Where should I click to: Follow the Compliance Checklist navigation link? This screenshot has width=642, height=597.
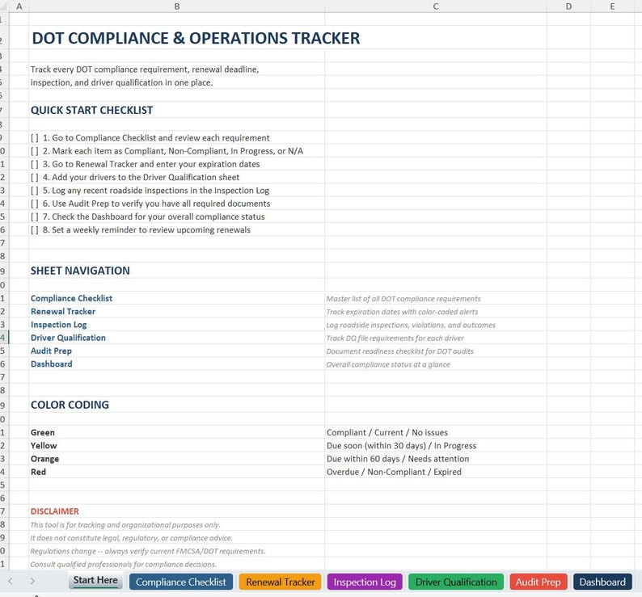[x=71, y=298]
